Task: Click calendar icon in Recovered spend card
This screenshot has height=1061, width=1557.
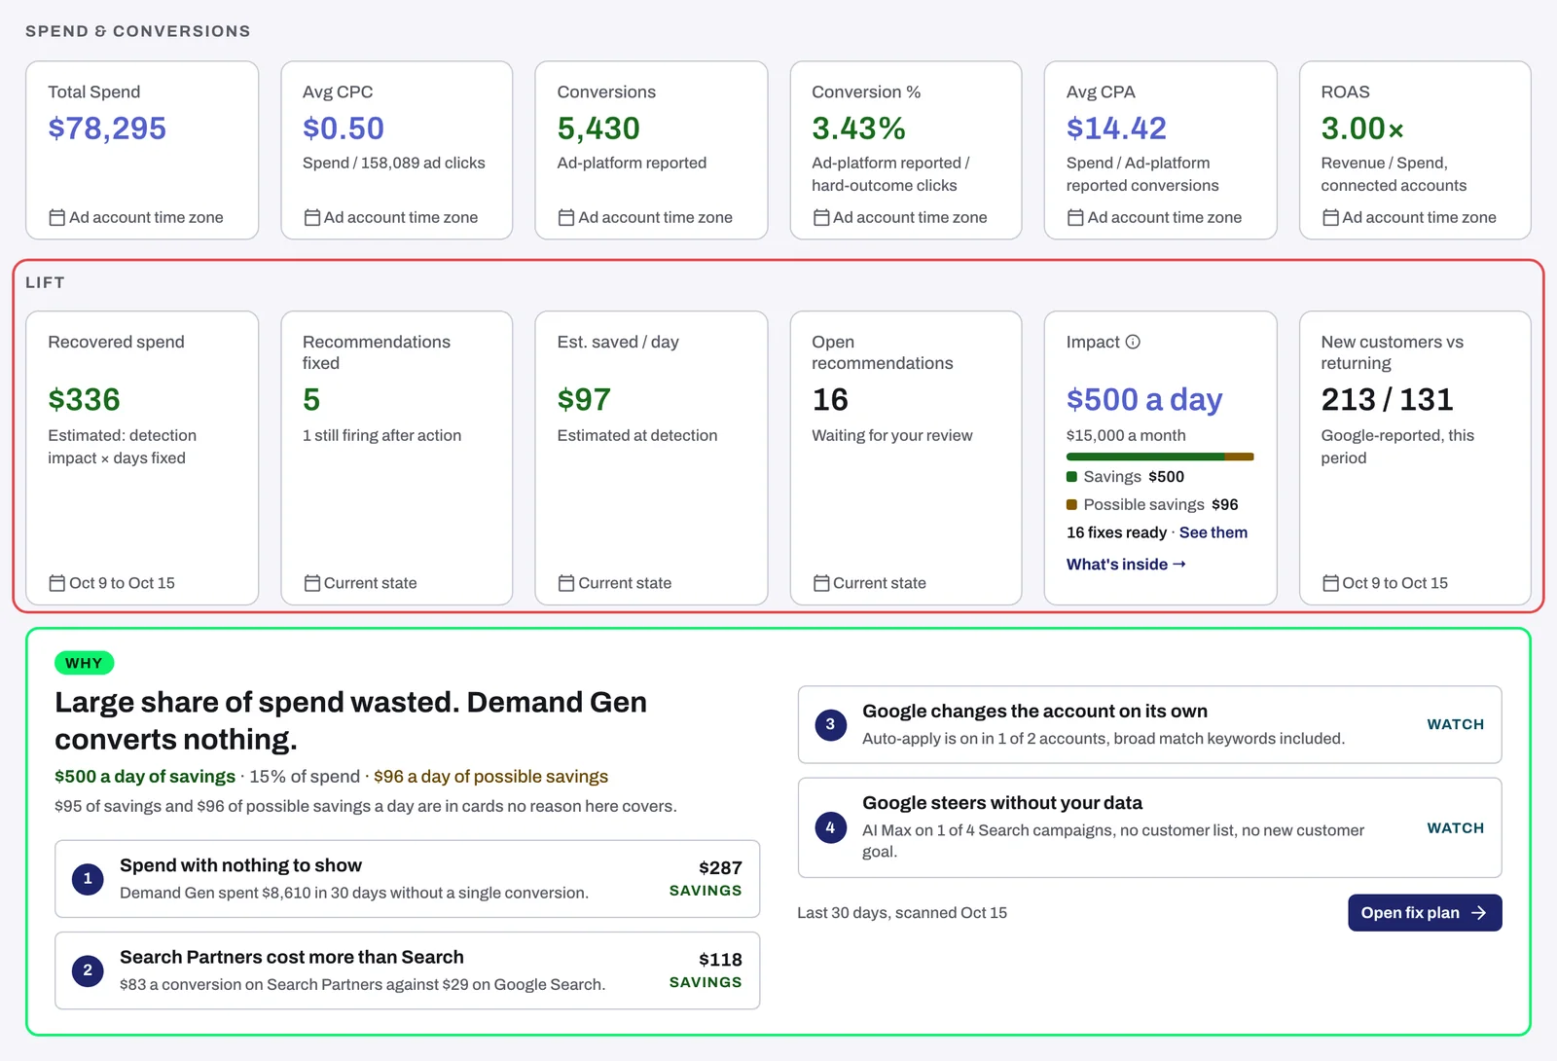Action: pos(57,583)
